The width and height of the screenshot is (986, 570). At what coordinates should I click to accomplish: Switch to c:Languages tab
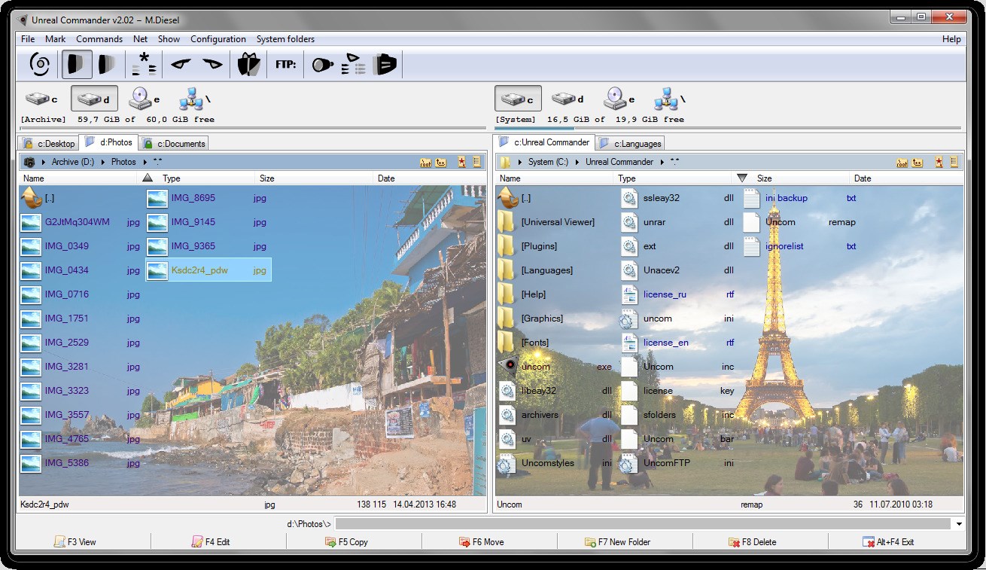click(630, 143)
